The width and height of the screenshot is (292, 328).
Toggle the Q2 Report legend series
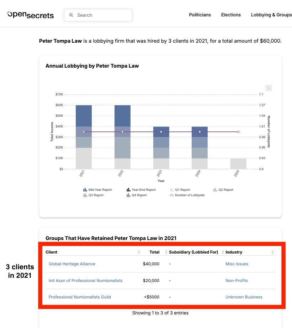pos(223,190)
